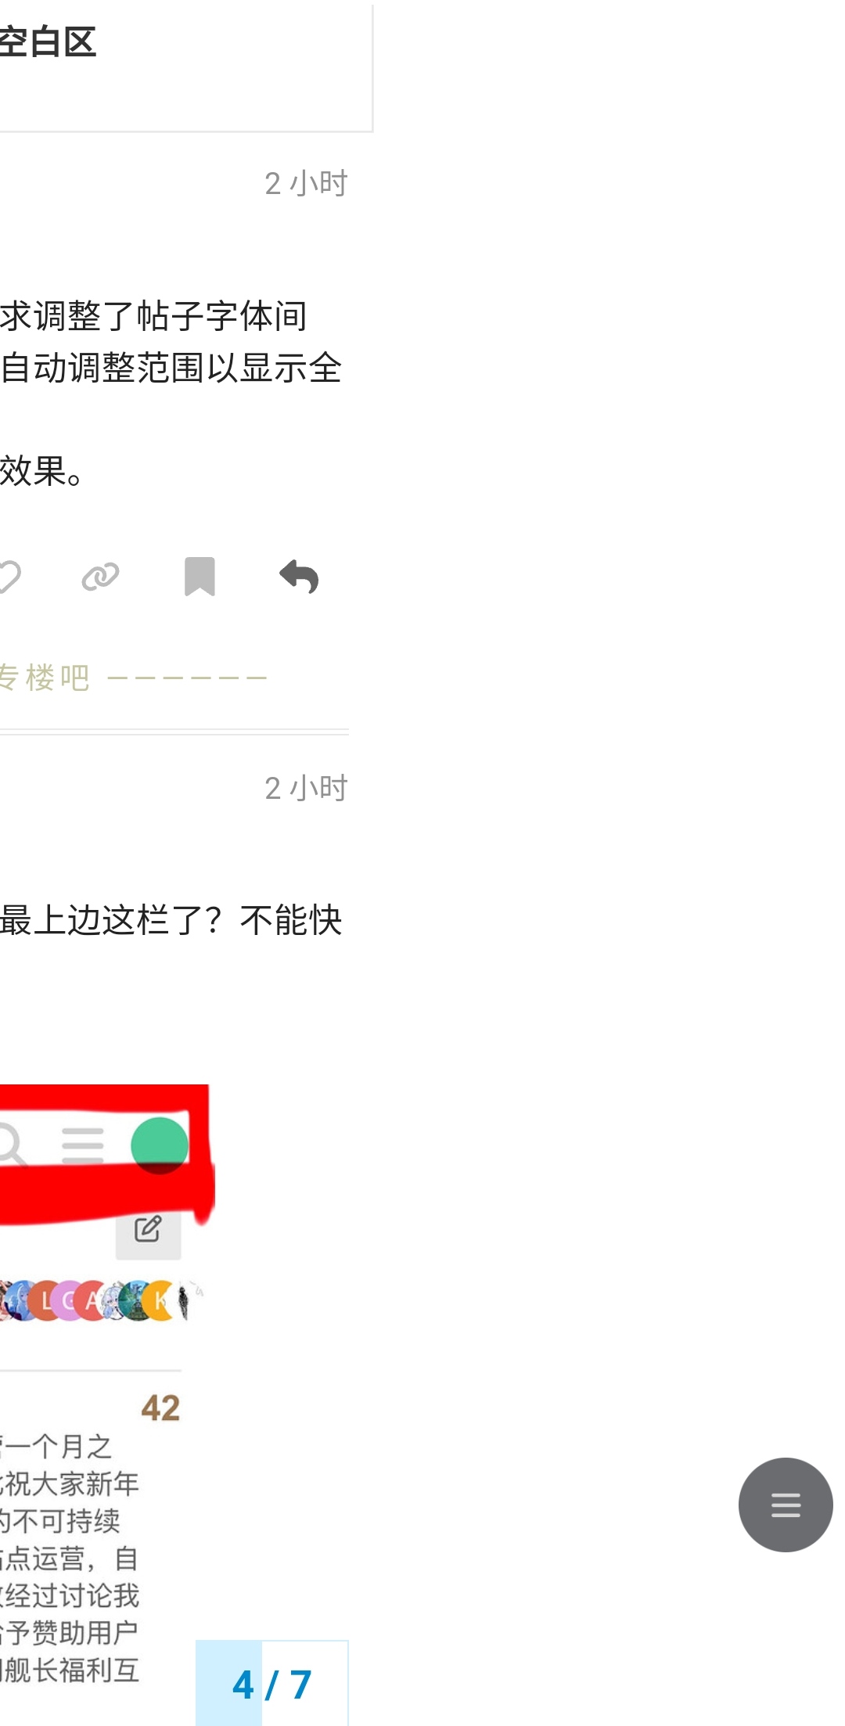The height and width of the screenshot is (1726, 845).
Task: Open the first post's 2 小时 timestamp
Action: pyautogui.click(x=306, y=184)
